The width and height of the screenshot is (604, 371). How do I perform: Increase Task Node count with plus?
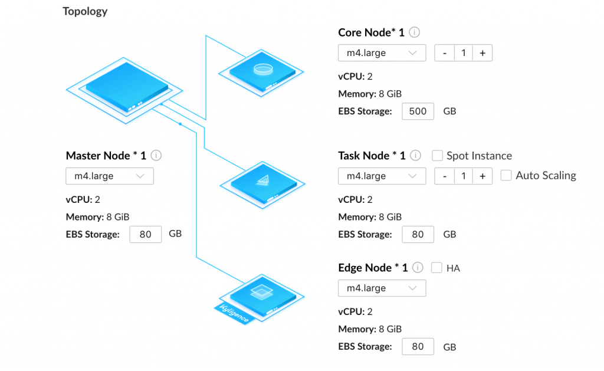tap(482, 176)
